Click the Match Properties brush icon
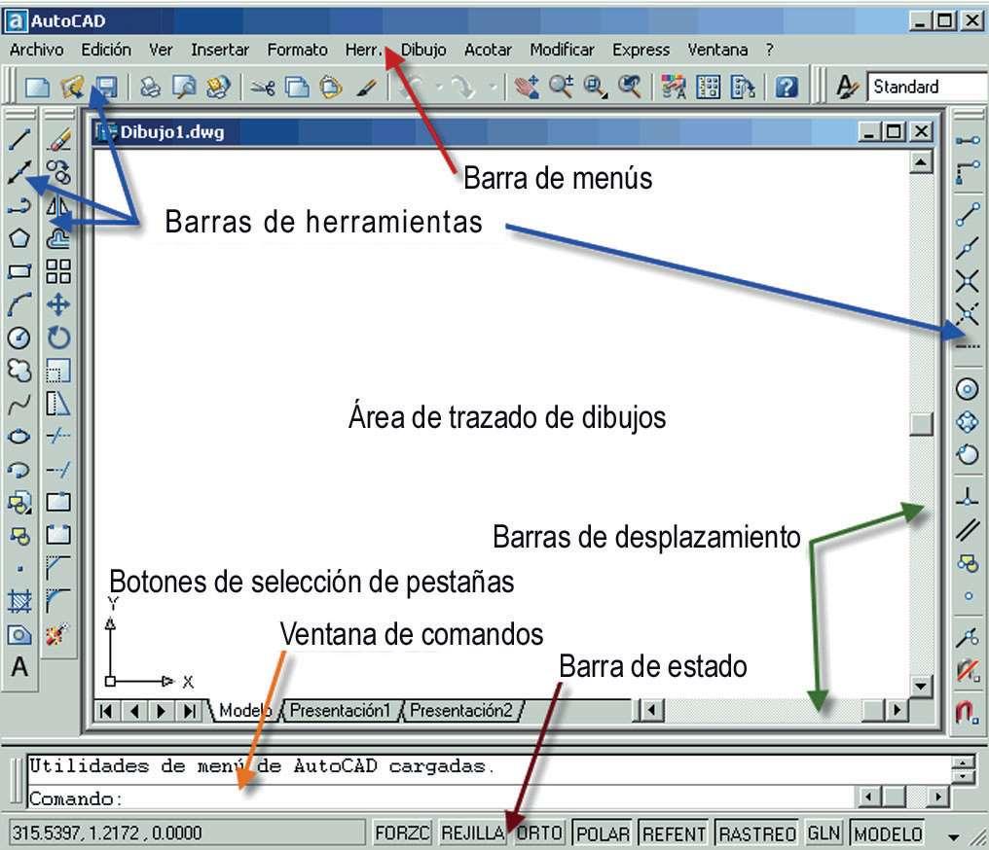Image resolution: width=989 pixels, height=850 pixels. click(366, 87)
